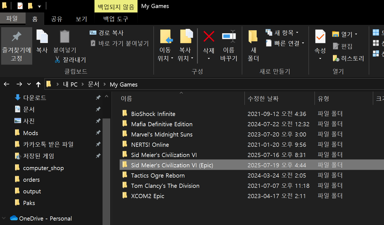The image size is (384, 225).
Task: Open the Copy to (복사 위치) menu
Action: coord(186,46)
